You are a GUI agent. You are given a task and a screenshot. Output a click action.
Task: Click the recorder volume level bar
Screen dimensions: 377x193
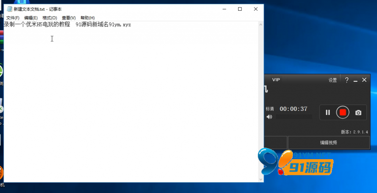point(294,117)
